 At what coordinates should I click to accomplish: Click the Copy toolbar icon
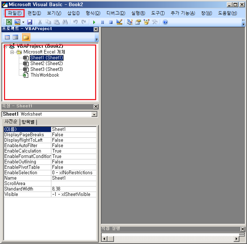pyautogui.click(x=48, y=22)
